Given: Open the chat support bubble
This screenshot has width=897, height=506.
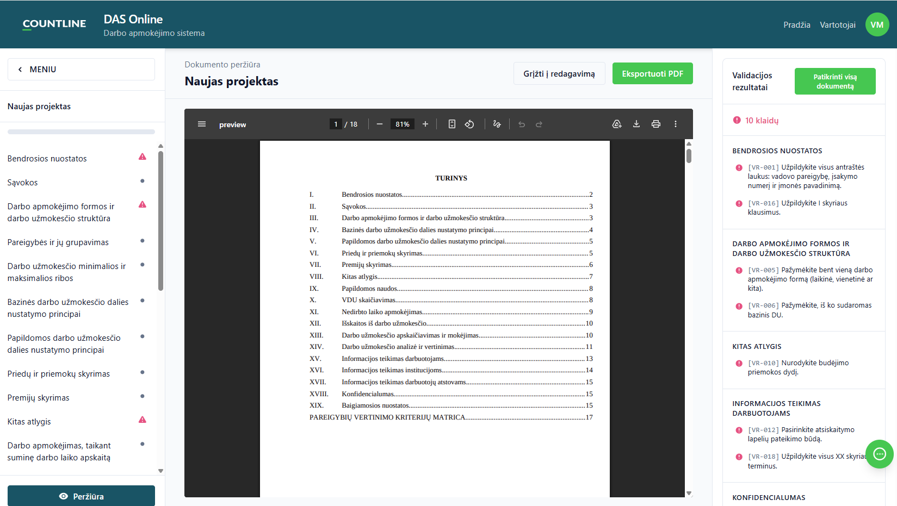Looking at the screenshot, I should (880, 454).
